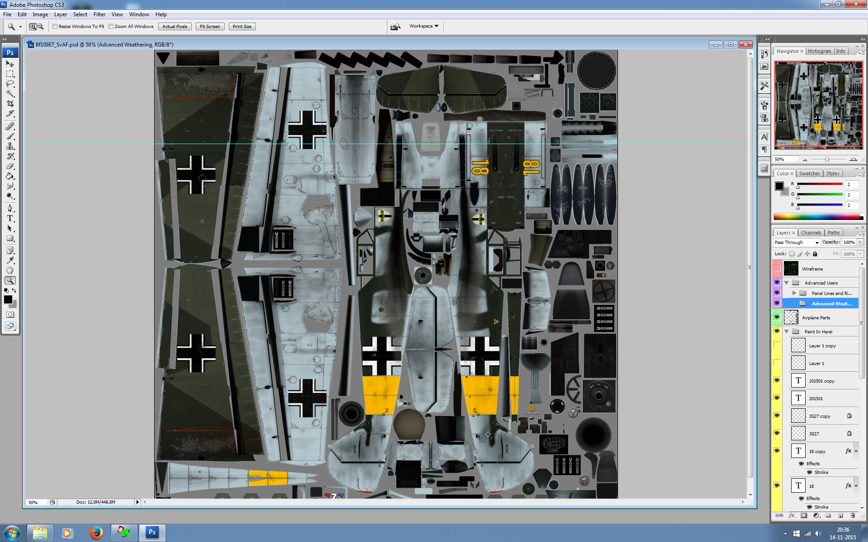Viewport: 868px width, 542px height.
Task: Open the Filter menu
Action: (99, 14)
